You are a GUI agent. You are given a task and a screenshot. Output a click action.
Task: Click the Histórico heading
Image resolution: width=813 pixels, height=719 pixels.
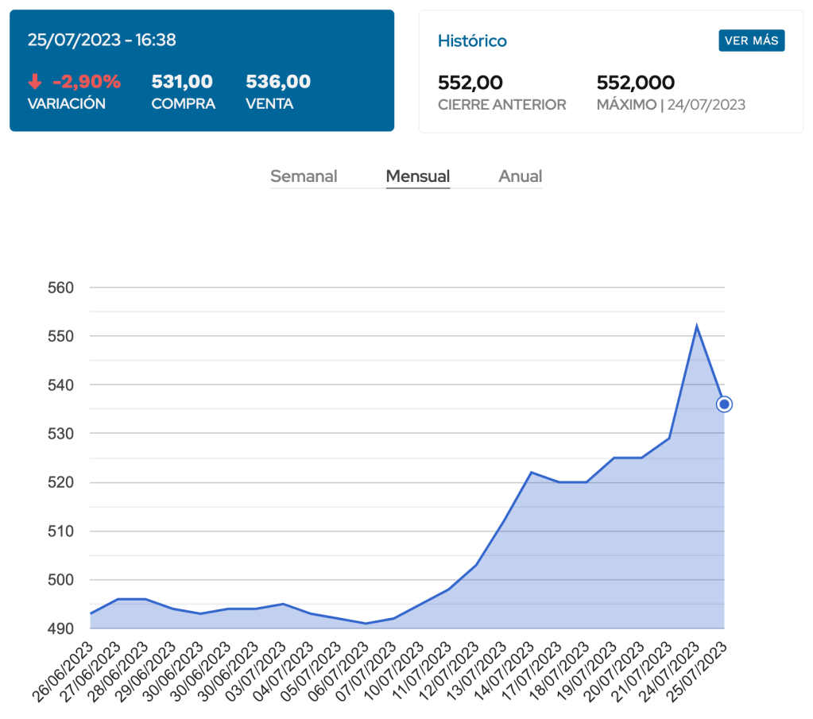pyautogui.click(x=472, y=41)
